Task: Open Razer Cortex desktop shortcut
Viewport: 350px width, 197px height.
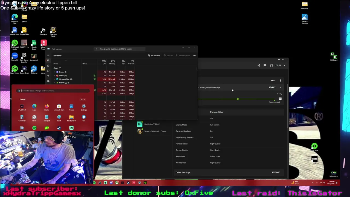Action: pos(14,70)
